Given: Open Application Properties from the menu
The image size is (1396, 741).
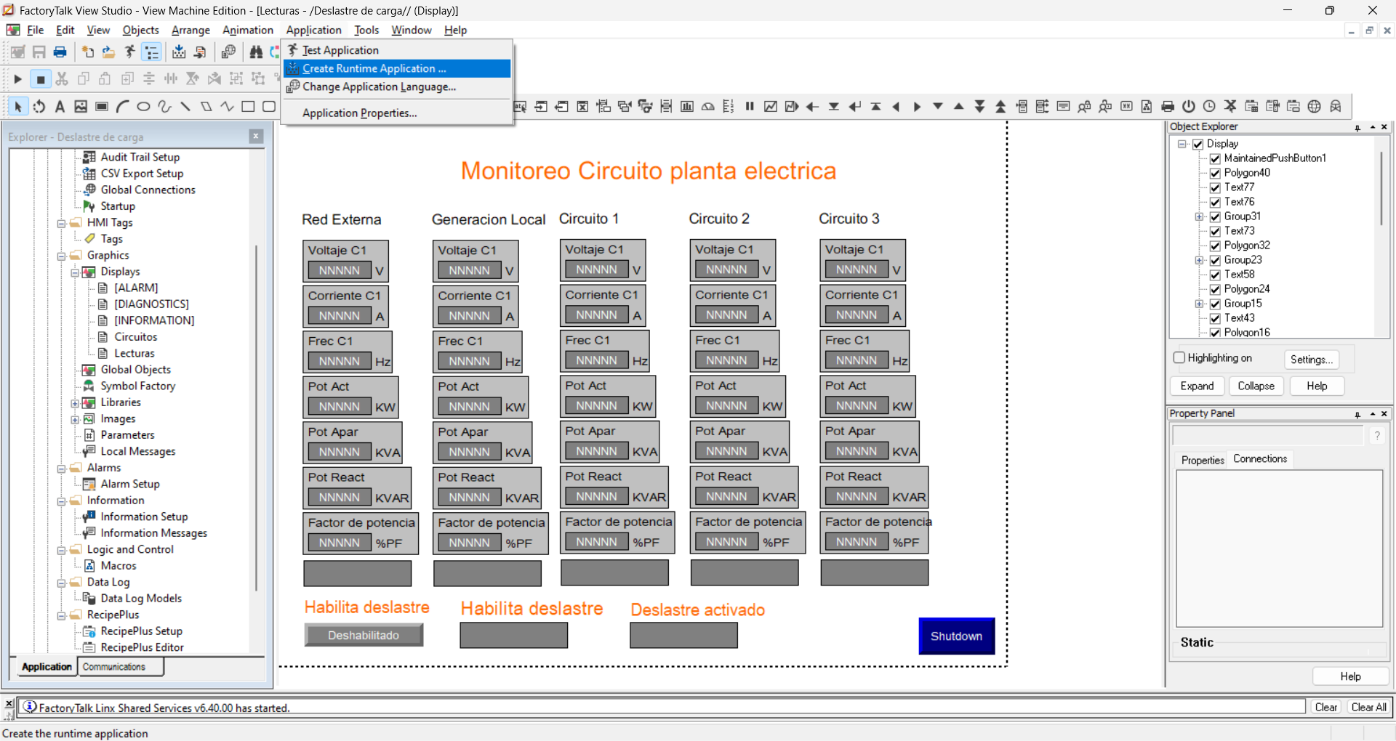Looking at the screenshot, I should [x=397, y=113].
